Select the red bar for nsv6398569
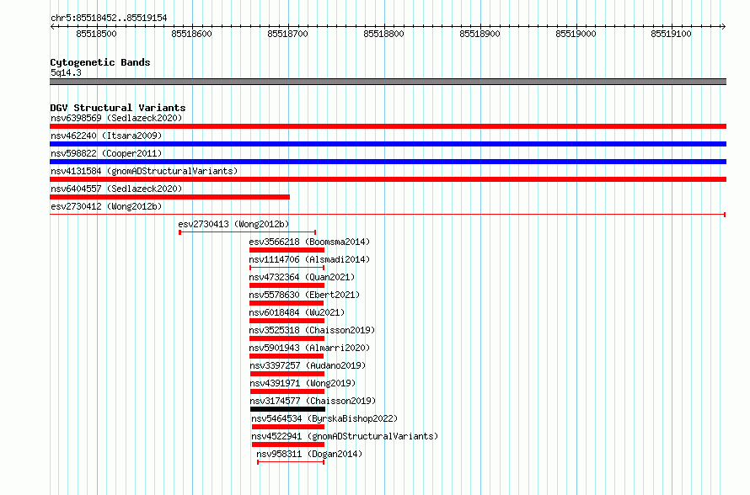Viewport: 750px width, 495px height. [388, 126]
